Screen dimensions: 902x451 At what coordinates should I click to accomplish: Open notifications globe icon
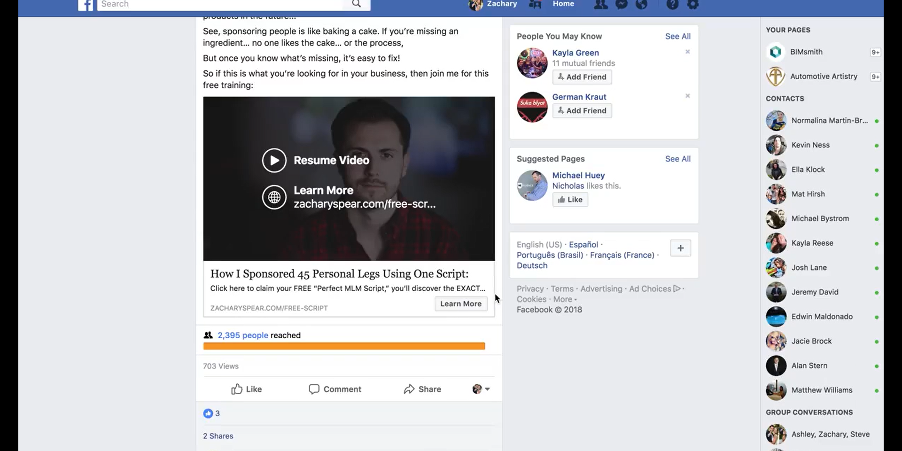[x=641, y=5]
